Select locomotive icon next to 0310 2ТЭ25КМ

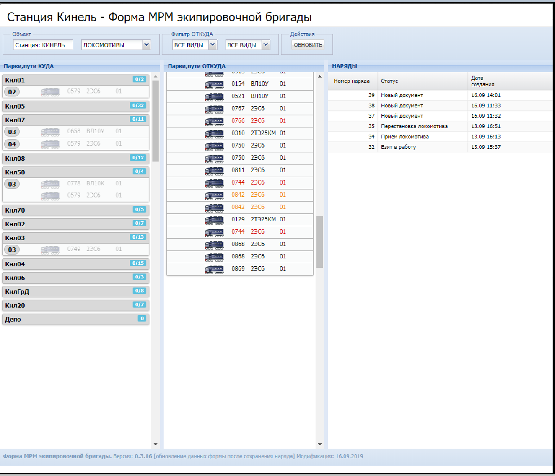(x=214, y=133)
